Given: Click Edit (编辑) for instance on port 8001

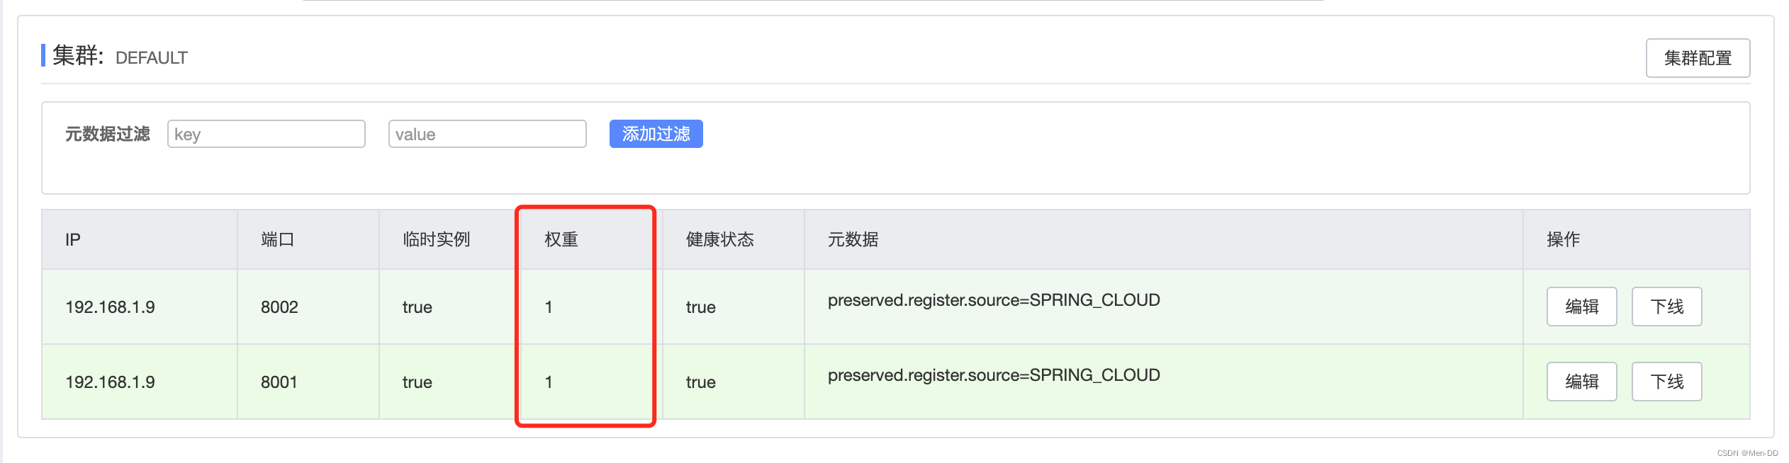Looking at the screenshot, I should pos(1581,381).
